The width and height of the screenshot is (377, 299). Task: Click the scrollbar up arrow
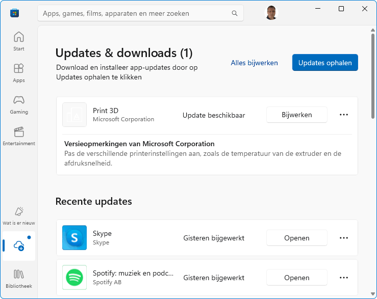[373, 30]
